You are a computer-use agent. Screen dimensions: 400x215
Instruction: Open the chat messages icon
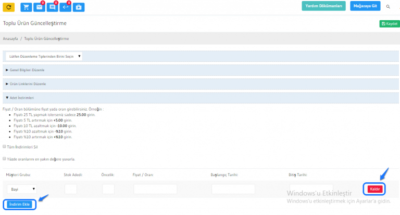pyautogui.click(x=52, y=7)
